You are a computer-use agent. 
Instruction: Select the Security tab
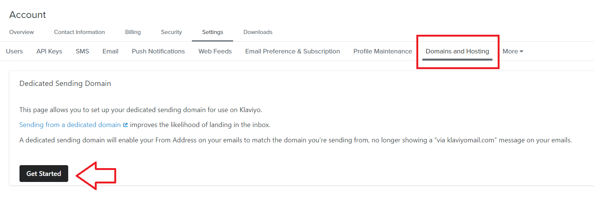pos(171,32)
